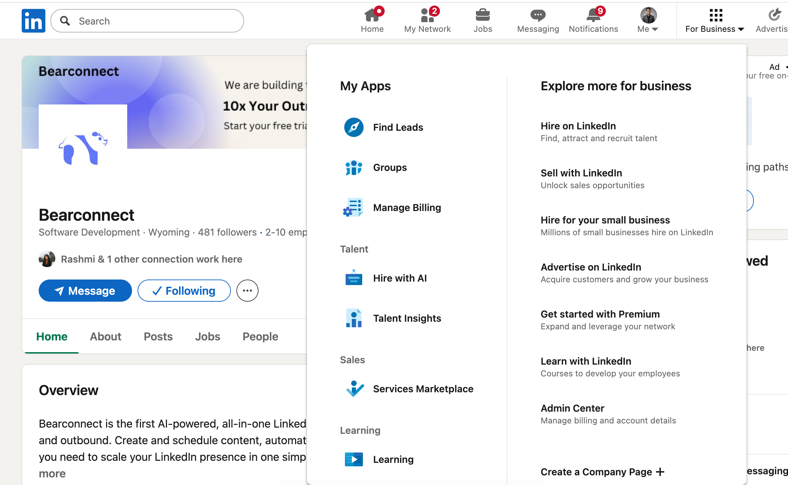
Task: Click the LinkedIn logo icon
Action: (33, 21)
